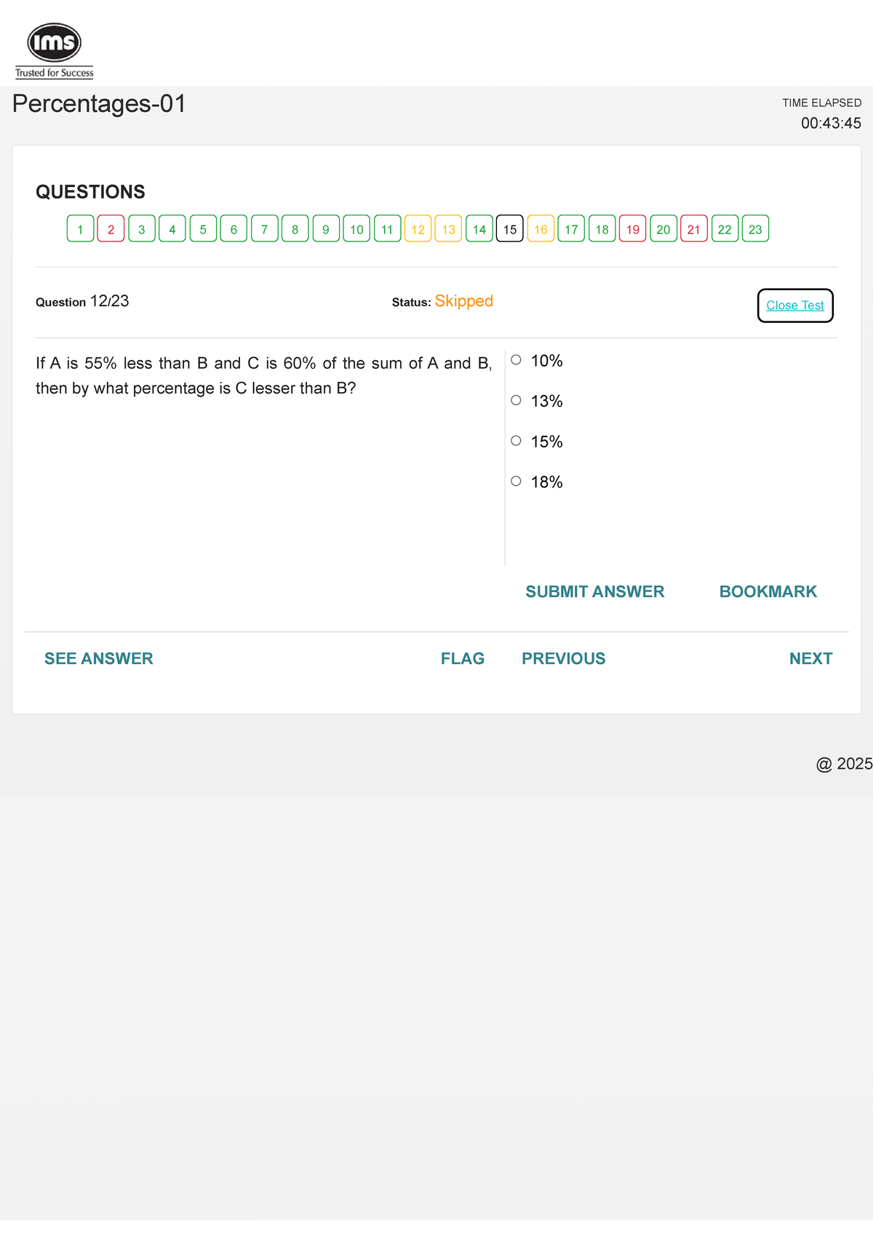Screen dimensions: 873x1235
Task: Flag this question for review
Action: [463, 658]
